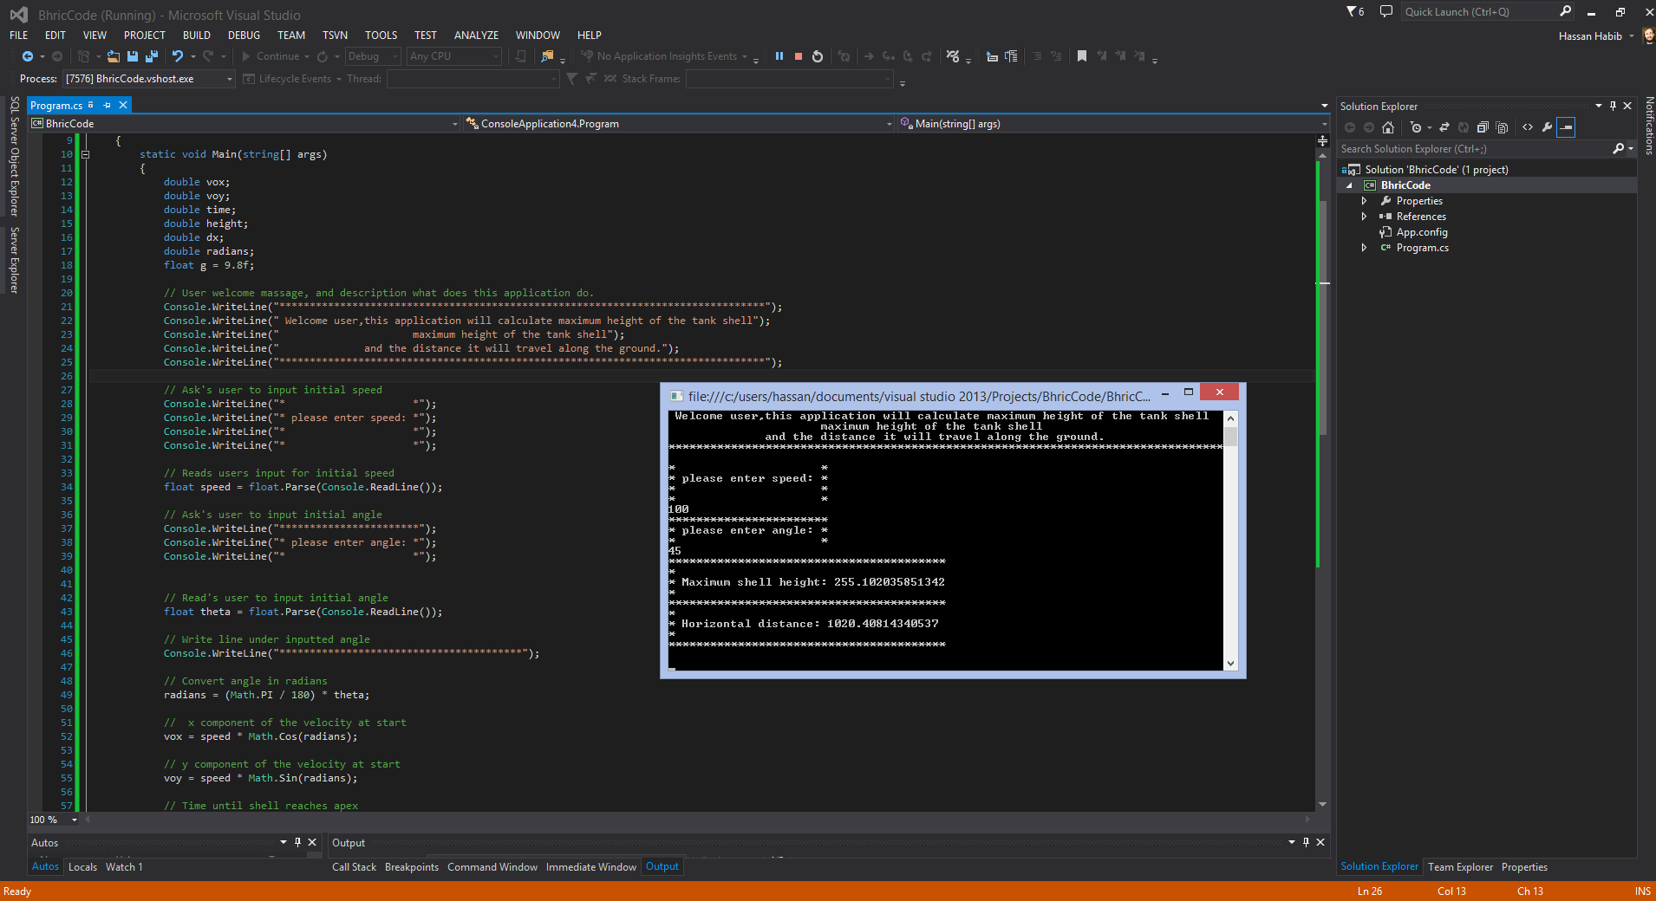This screenshot has width=1656, height=901.
Task: Open the BhricCode project scope dropdown
Action: click(244, 124)
